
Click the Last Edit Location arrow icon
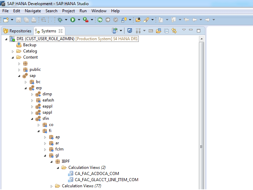pos(186,20)
